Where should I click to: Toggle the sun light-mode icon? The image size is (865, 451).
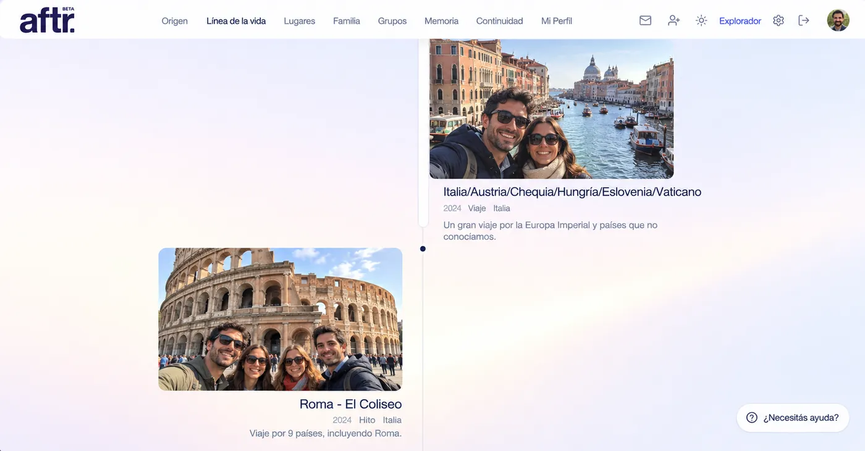coord(701,20)
